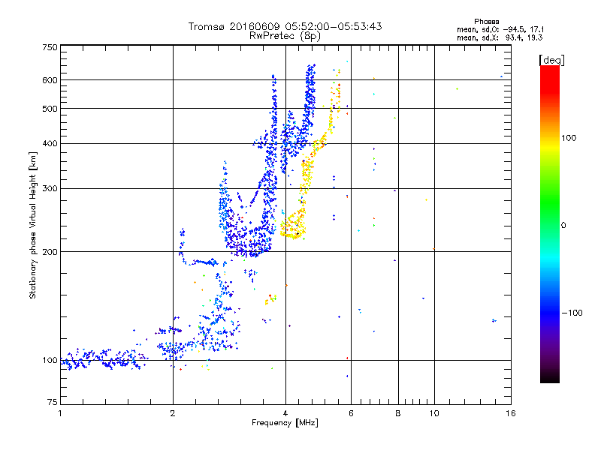Click the y-axis tick label '400'
The image size is (601, 450).
point(50,143)
